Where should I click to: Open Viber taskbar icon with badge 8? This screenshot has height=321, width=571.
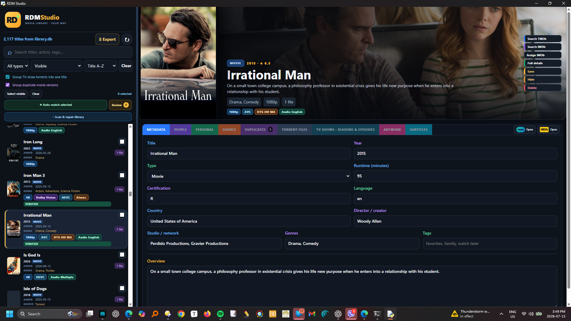tap(351, 314)
